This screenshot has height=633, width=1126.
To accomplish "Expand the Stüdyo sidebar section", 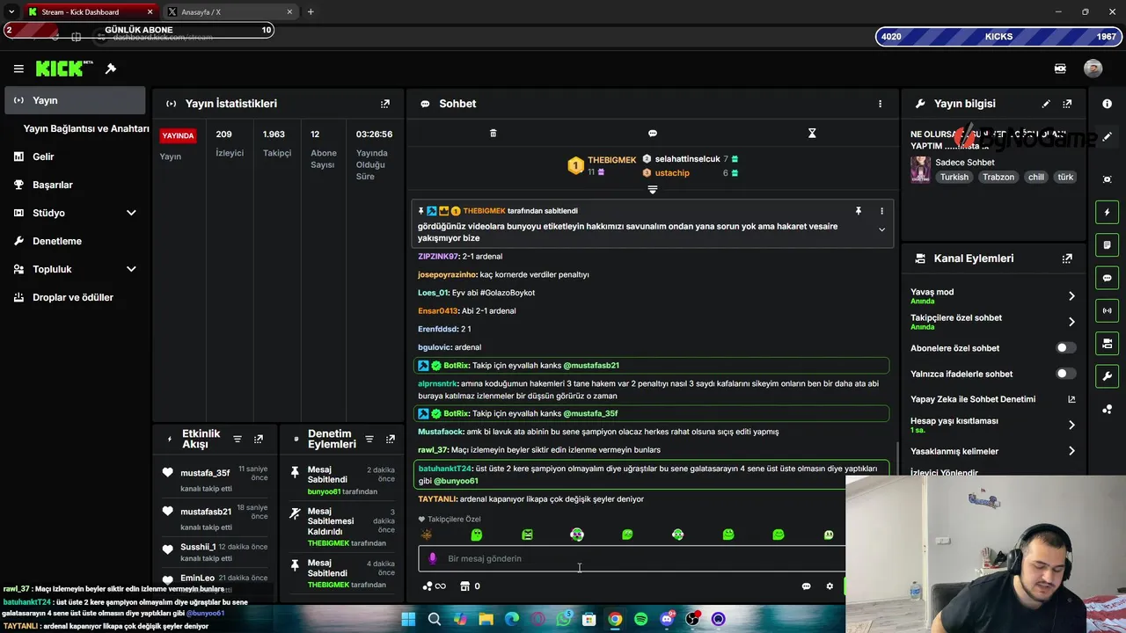I will [x=131, y=213].
